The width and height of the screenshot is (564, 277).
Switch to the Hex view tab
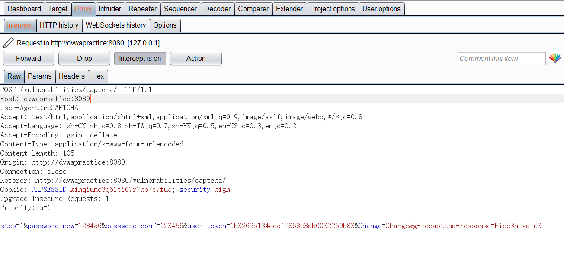pos(98,76)
